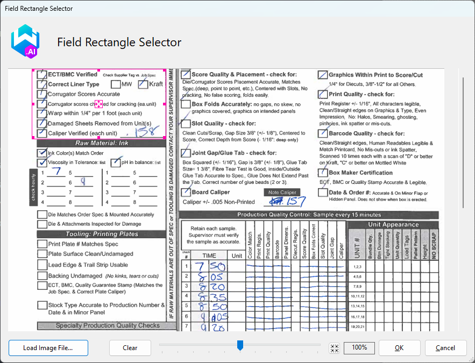Click 'Lead Edge & Trail Strip Usable' text
Screen dimensions: 475x363
(x=88, y=265)
